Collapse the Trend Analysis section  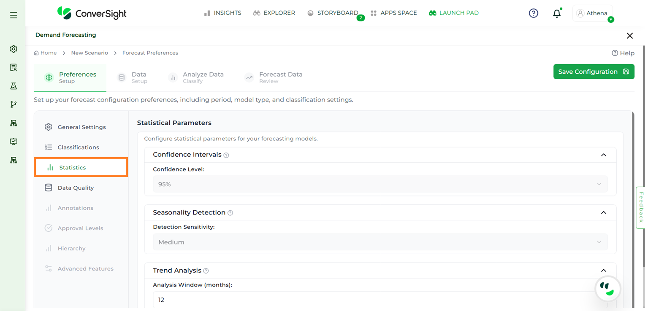(x=603, y=271)
